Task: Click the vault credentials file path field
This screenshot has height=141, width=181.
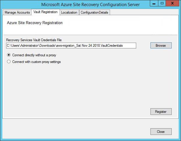Action: [71, 46]
